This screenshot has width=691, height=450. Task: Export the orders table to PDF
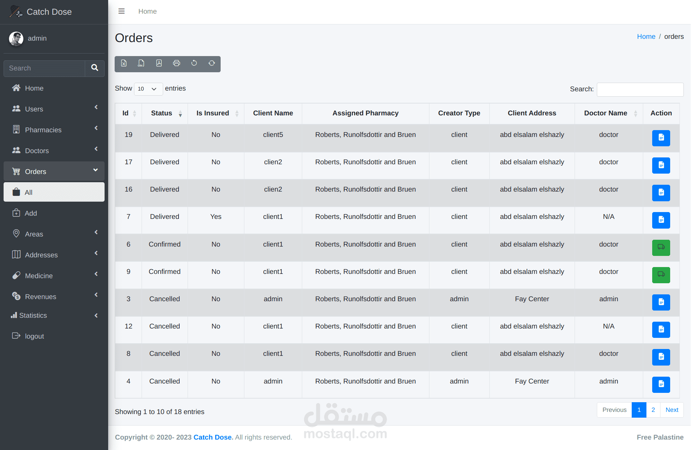point(159,64)
